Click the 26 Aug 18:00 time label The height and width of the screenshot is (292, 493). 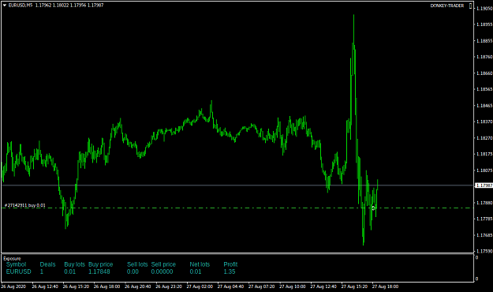[107, 286]
